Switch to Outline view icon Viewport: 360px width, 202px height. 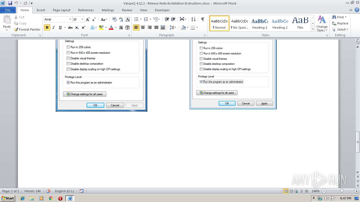point(301,191)
